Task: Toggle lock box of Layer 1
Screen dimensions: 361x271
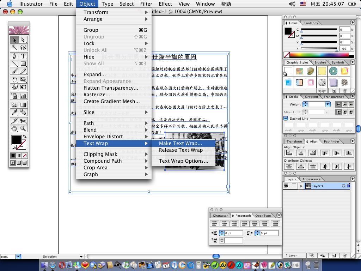Action: (294, 186)
